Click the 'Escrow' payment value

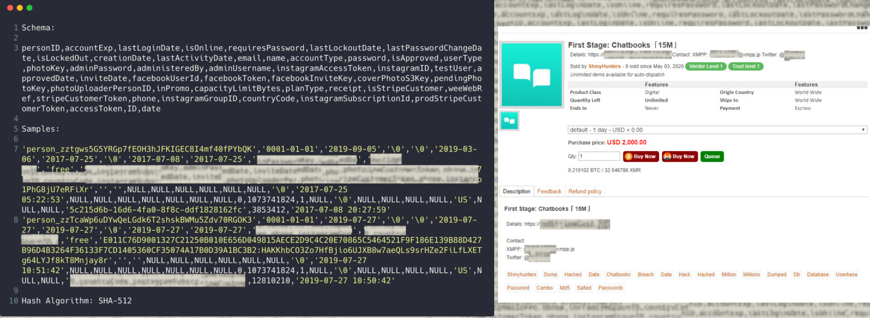[803, 109]
